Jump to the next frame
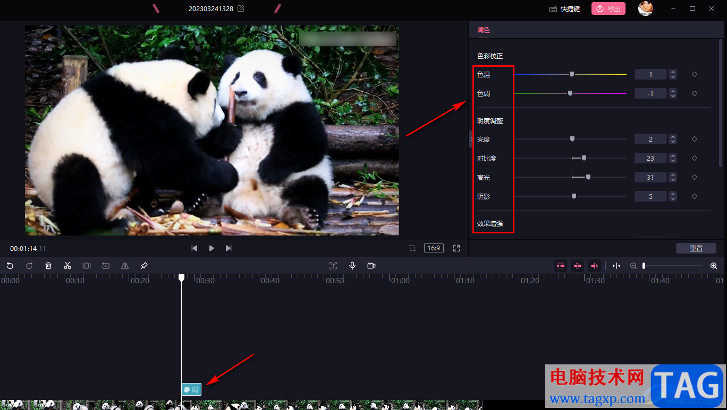This screenshot has height=410, width=727. [229, 248]
